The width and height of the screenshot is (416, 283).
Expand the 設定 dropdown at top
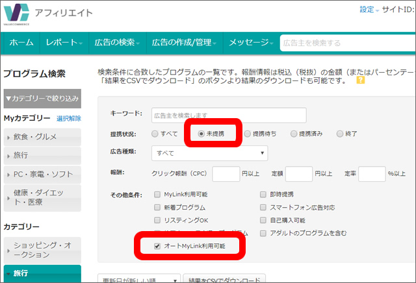click(x=369, y=10)
